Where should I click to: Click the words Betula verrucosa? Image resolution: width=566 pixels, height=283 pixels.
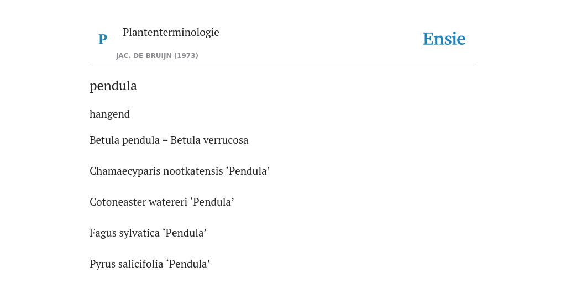pyautogui.click(x=209, y=140)
